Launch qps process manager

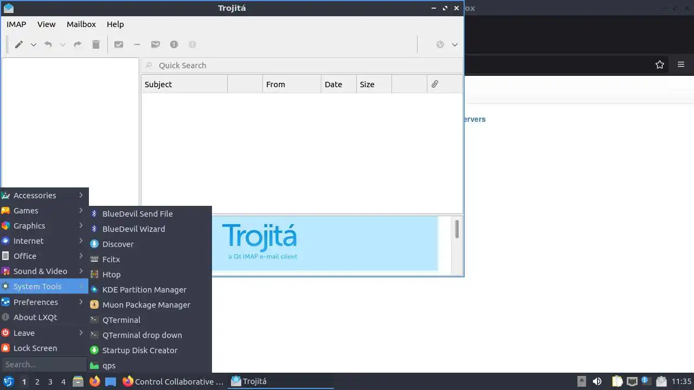tap(150, 365)
